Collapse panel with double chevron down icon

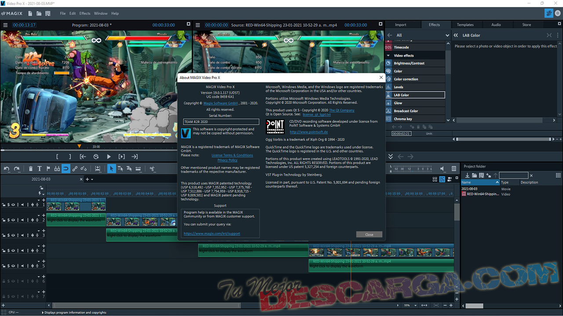(x=391, y=157)
